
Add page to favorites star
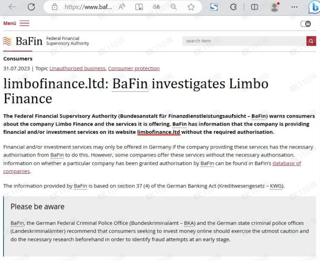pos(191,7)
